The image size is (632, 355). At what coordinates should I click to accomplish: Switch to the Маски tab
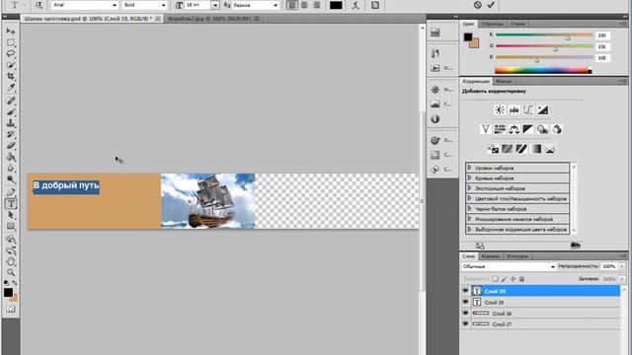(504, 81)
